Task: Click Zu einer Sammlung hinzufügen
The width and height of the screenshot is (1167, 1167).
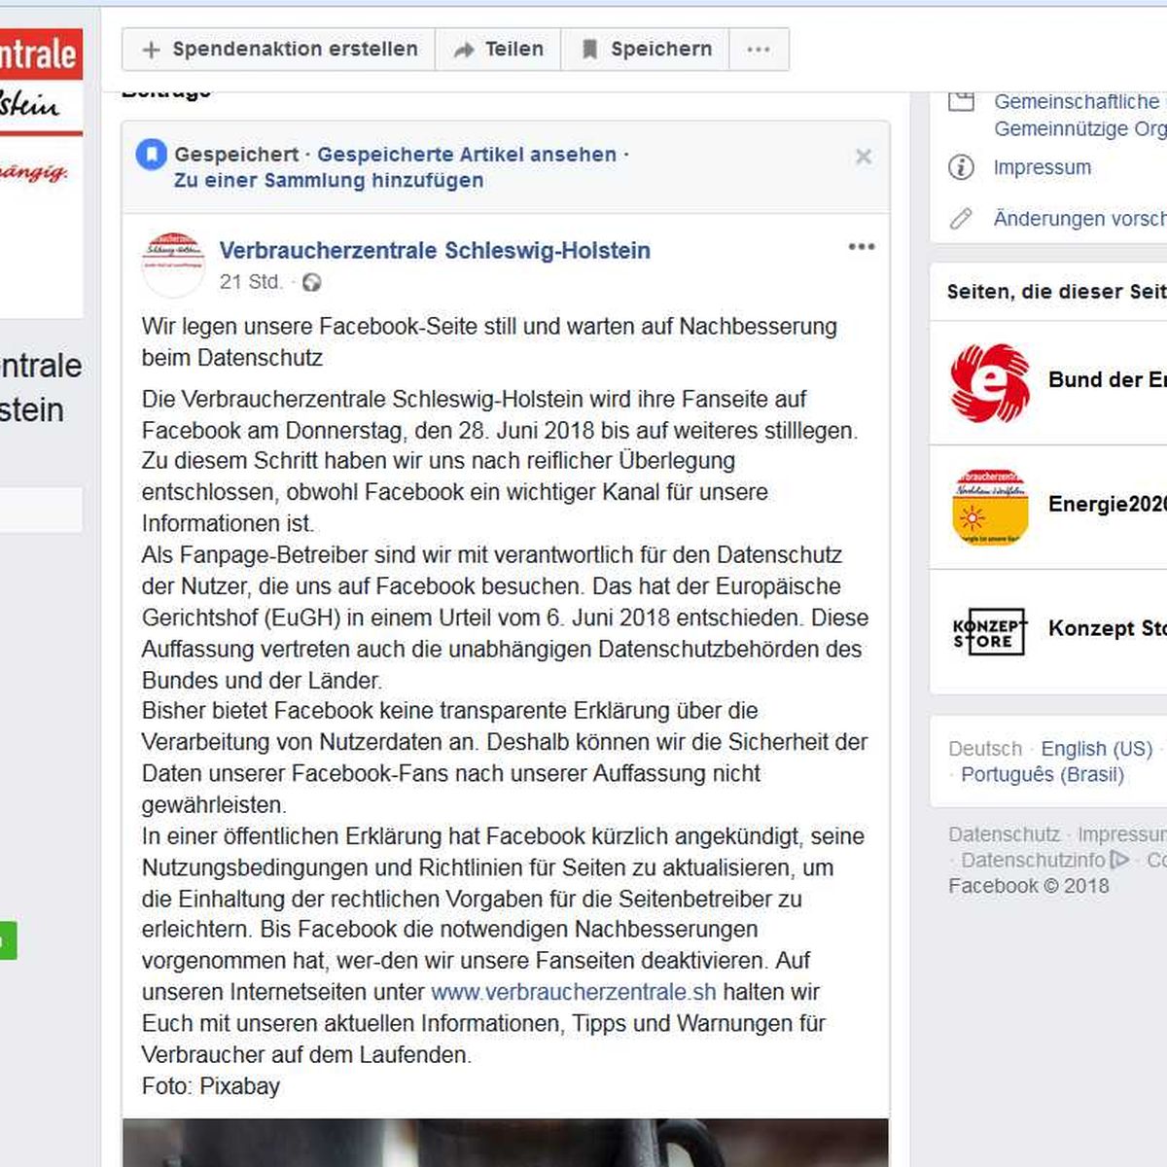Action: pos(329,180)
